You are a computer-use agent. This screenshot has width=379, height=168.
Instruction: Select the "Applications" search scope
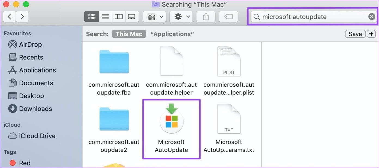[x=172, y=34]
